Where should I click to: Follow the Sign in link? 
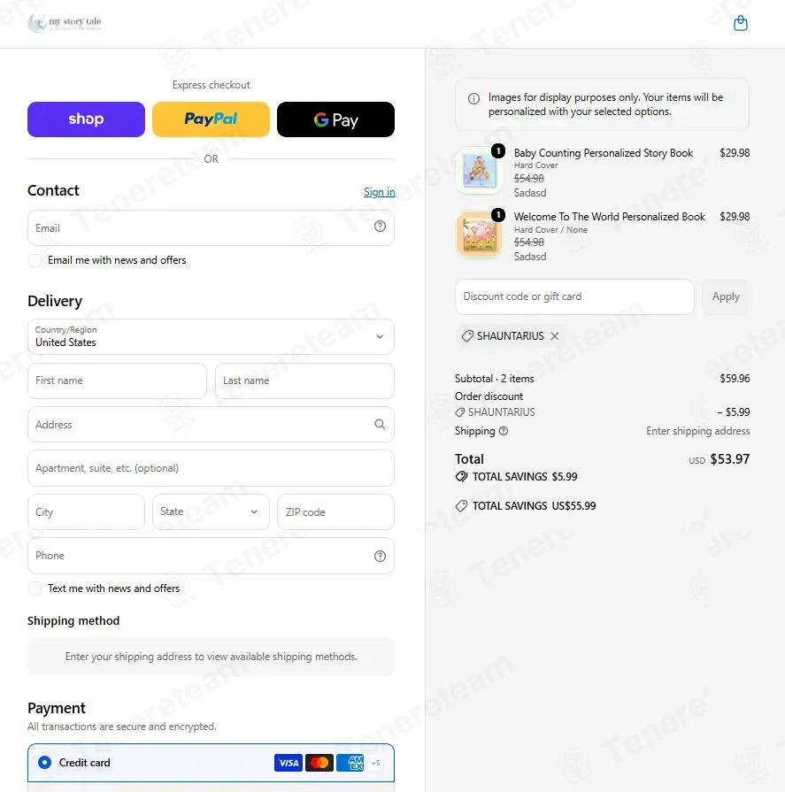click(x=380, y=192)
